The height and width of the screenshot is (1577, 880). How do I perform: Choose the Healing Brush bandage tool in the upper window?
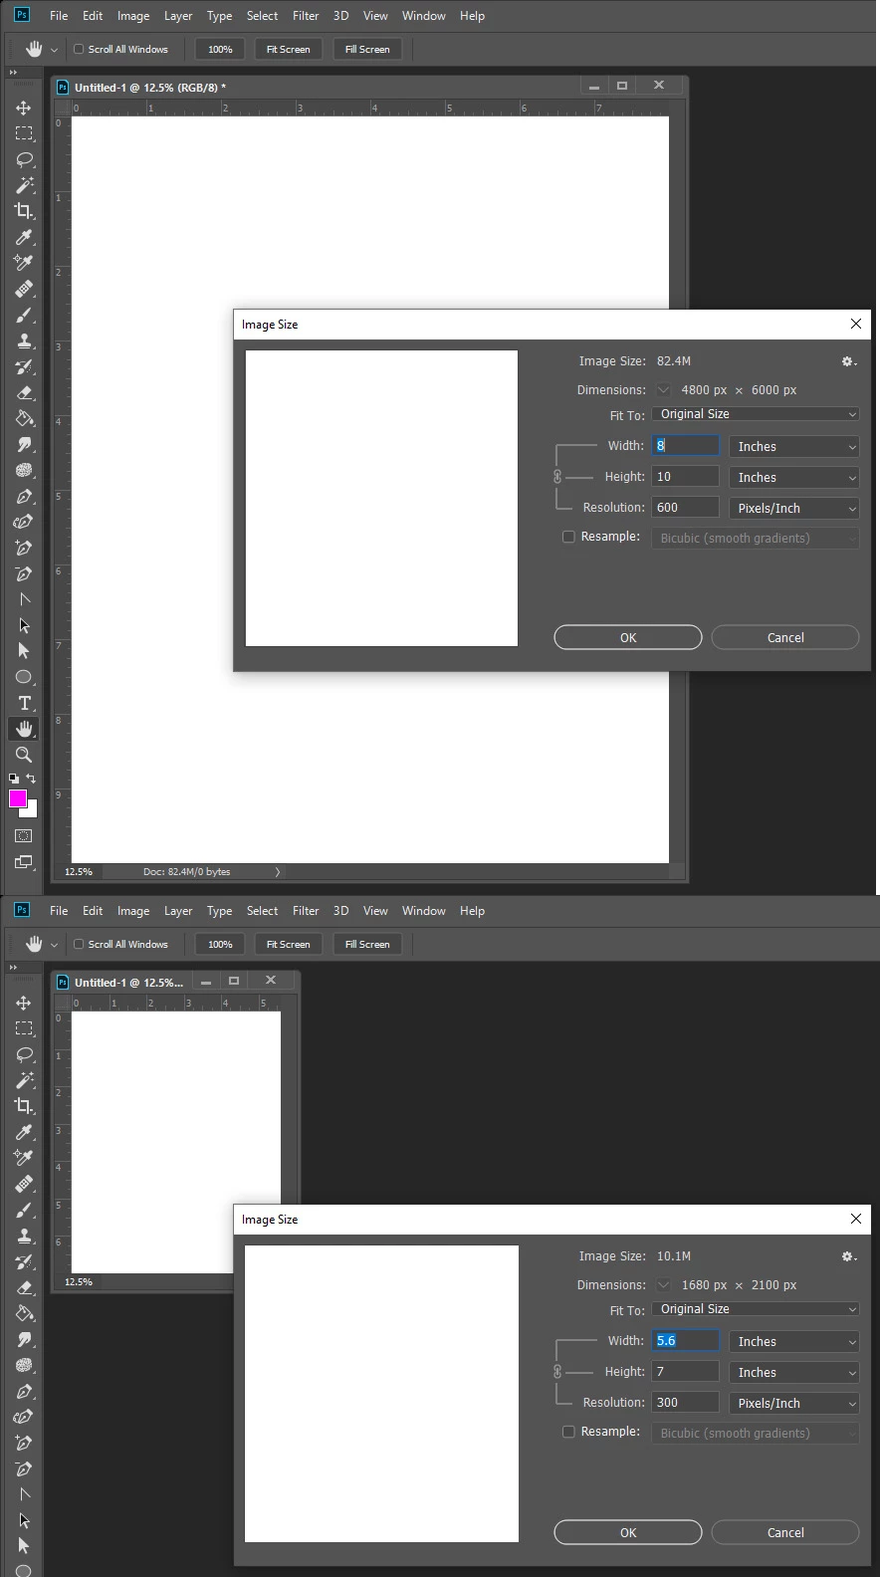[24, 289]
